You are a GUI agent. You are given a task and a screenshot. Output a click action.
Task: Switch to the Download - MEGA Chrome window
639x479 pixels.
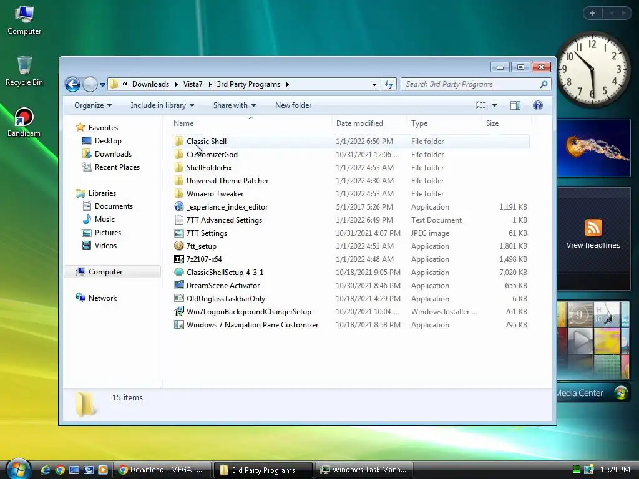[x=162, y=470]
